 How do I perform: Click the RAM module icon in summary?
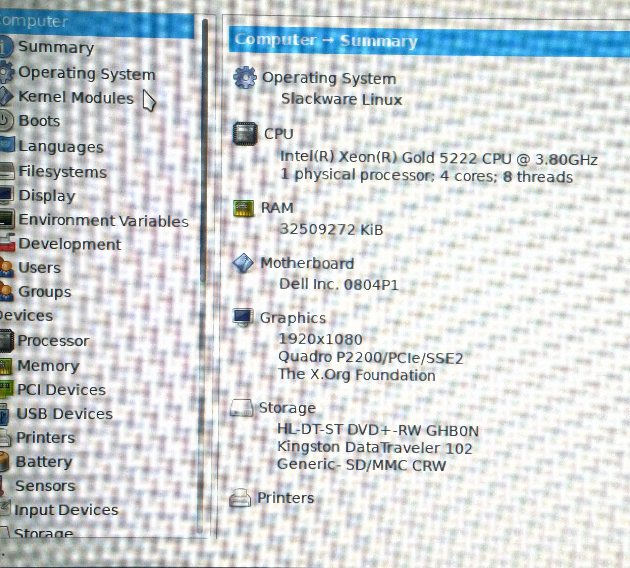243,208
